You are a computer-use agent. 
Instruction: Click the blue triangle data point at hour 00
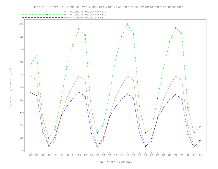coord(31,93)
